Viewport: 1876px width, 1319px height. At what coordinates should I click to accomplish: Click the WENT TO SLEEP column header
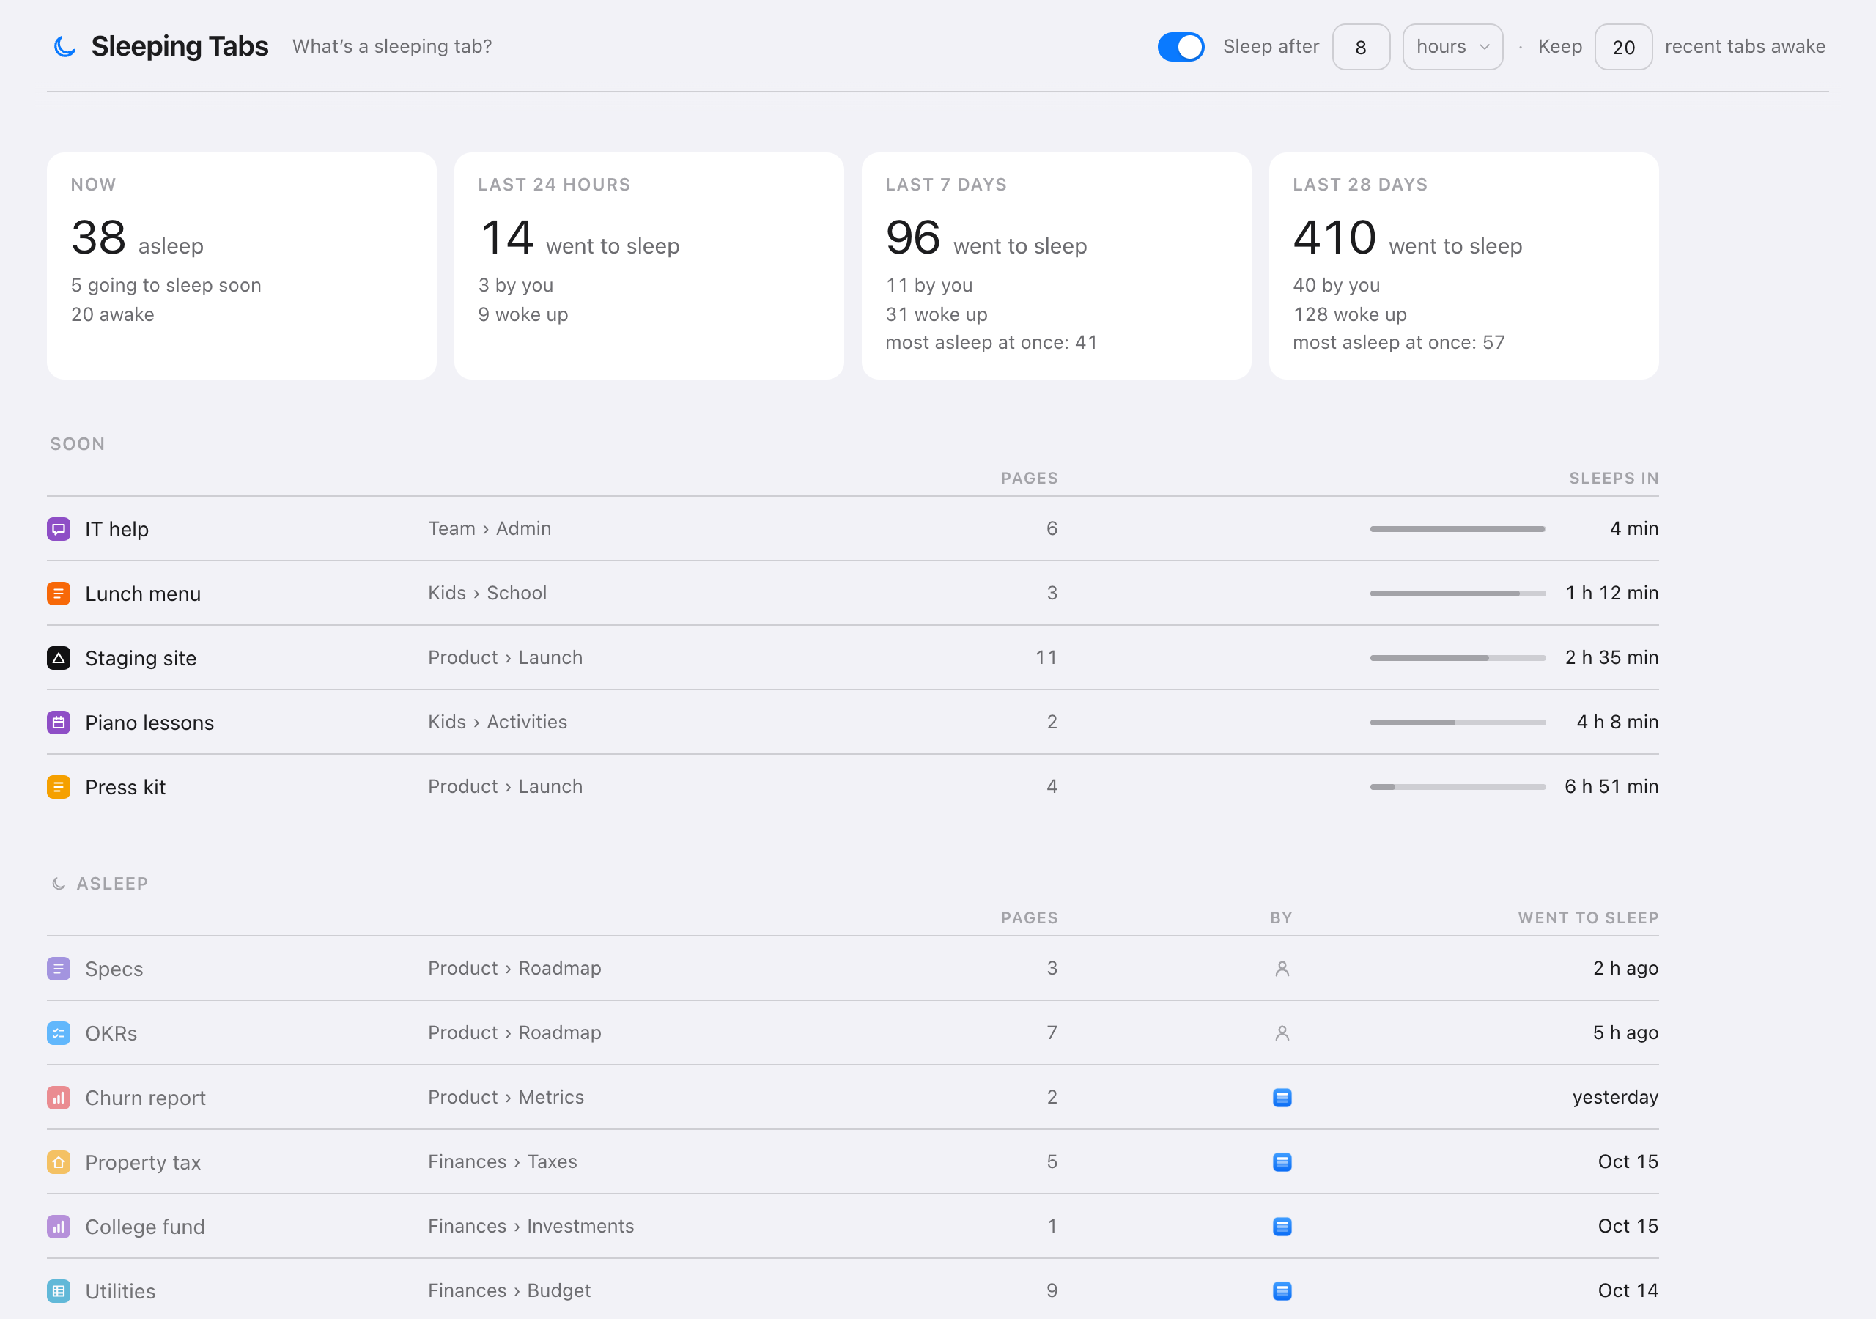1589,917
